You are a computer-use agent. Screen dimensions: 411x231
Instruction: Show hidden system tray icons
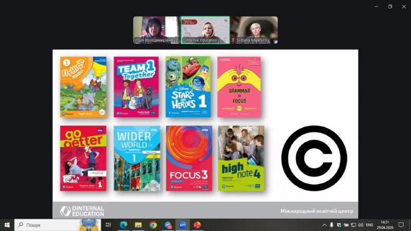(x=324, y=225)
